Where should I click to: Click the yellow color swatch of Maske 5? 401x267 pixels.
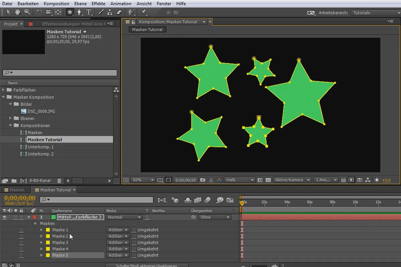[x=48, y=255]
